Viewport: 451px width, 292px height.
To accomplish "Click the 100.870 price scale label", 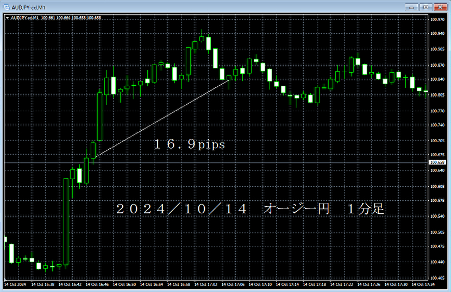I will pos(437,65).
